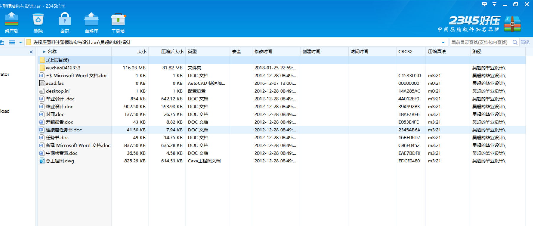The height and width of the screenshot is (226, 533).
Task: Click the doc icon for 中期检查表.doc
Action: pyautogui.click(x=42, y=153)
